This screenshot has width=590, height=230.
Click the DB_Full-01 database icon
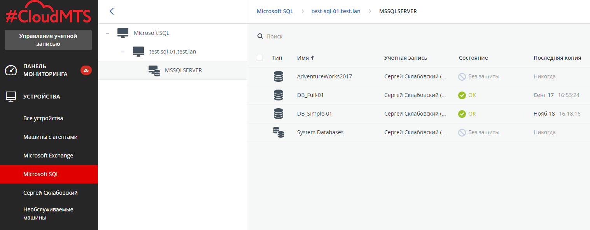278,95
